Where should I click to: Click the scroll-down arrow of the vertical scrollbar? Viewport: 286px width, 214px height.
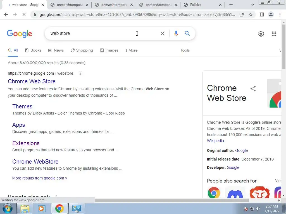pos(283,196)
